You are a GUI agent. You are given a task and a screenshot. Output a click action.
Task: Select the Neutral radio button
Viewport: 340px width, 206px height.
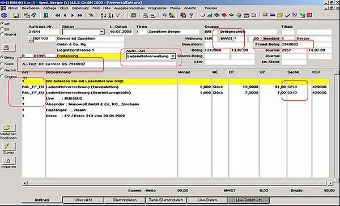2,34
